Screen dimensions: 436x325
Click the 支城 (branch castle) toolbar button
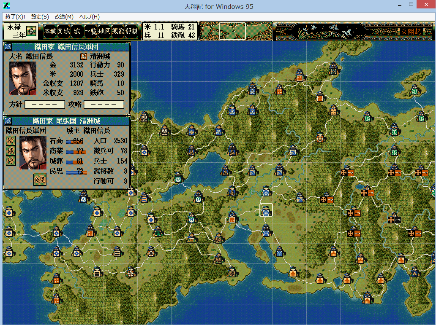coord(63,31)
